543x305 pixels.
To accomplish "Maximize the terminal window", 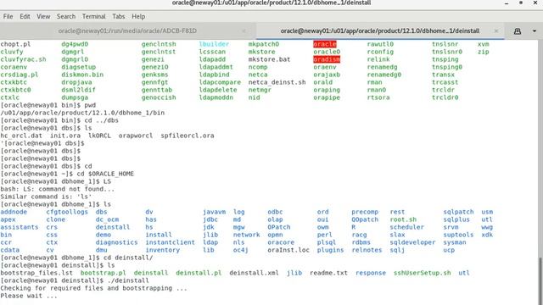I will [x=521, y=3].
